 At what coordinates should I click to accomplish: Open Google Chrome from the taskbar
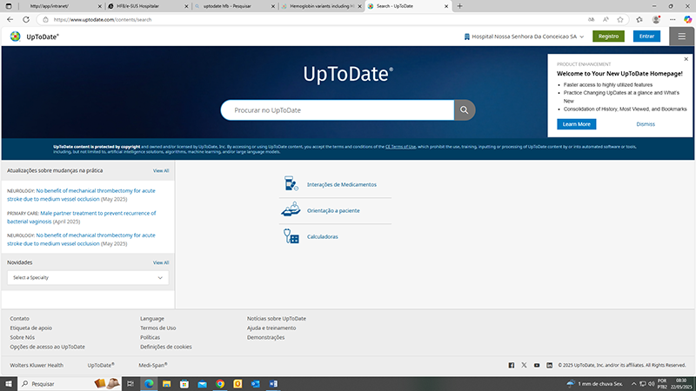pos(220,383)
